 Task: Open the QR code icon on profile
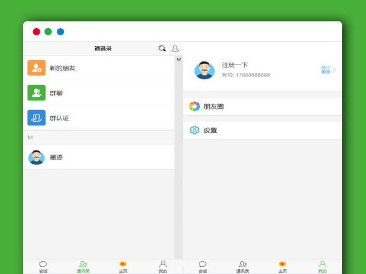(x=326, y=70)
